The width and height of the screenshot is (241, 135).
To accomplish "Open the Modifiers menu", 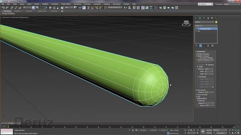I will click(x=45, y=4).
